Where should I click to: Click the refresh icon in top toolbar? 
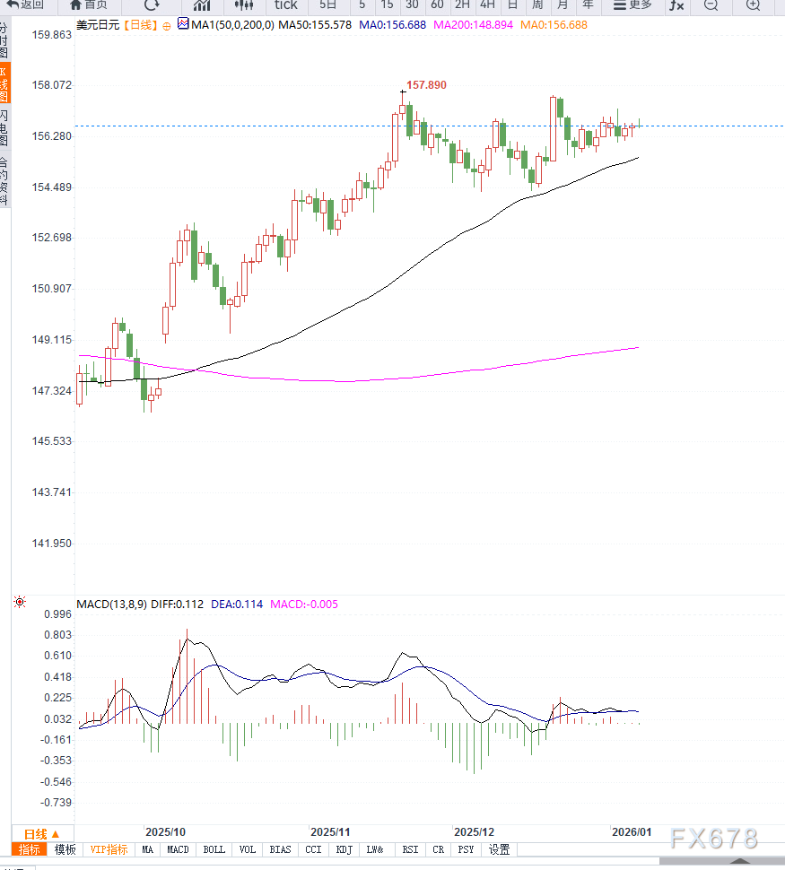152,4
